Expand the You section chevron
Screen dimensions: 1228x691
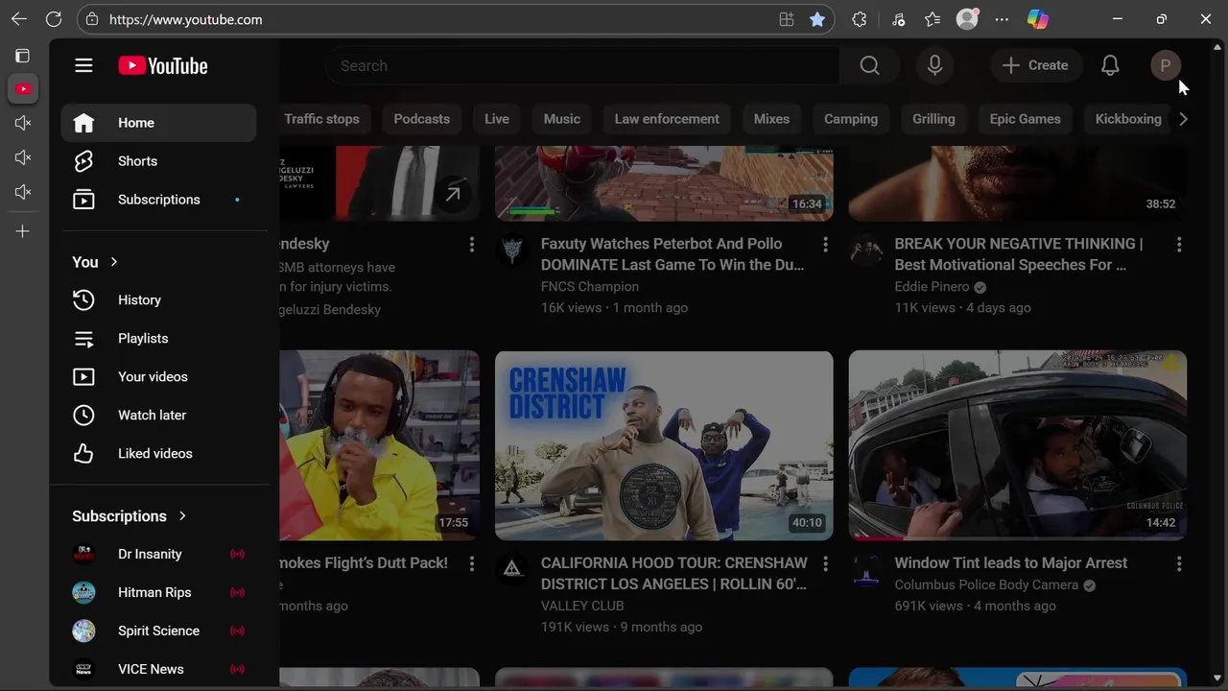pyautogui.click(x=114, y=262)
